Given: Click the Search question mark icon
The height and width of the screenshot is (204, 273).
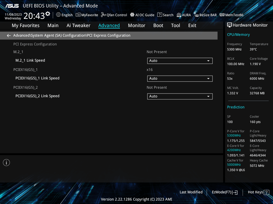Looking at the screenshot, I should pos(159,15).
